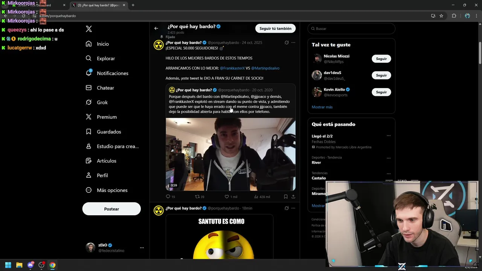This screenshot has height=271, width=482.
Task: Open more options on pinned post
Action: click(x=293, y=43)
